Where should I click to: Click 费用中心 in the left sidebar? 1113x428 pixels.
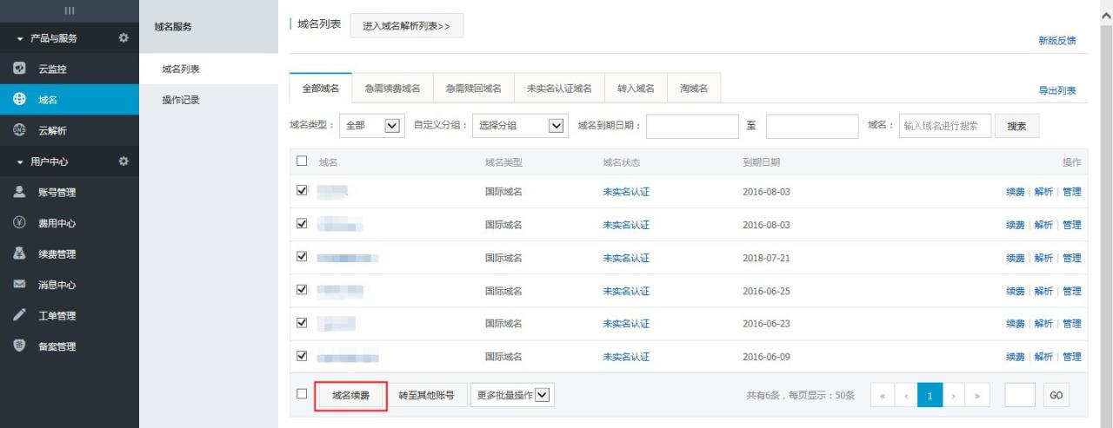pyautogui.click(x=57, y=223)
